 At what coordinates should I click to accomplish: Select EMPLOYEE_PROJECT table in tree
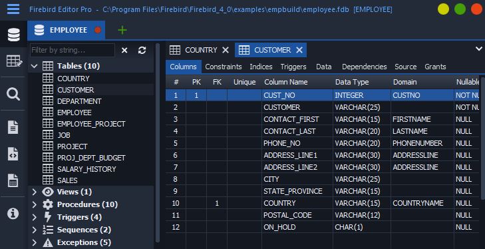point(91,124)
